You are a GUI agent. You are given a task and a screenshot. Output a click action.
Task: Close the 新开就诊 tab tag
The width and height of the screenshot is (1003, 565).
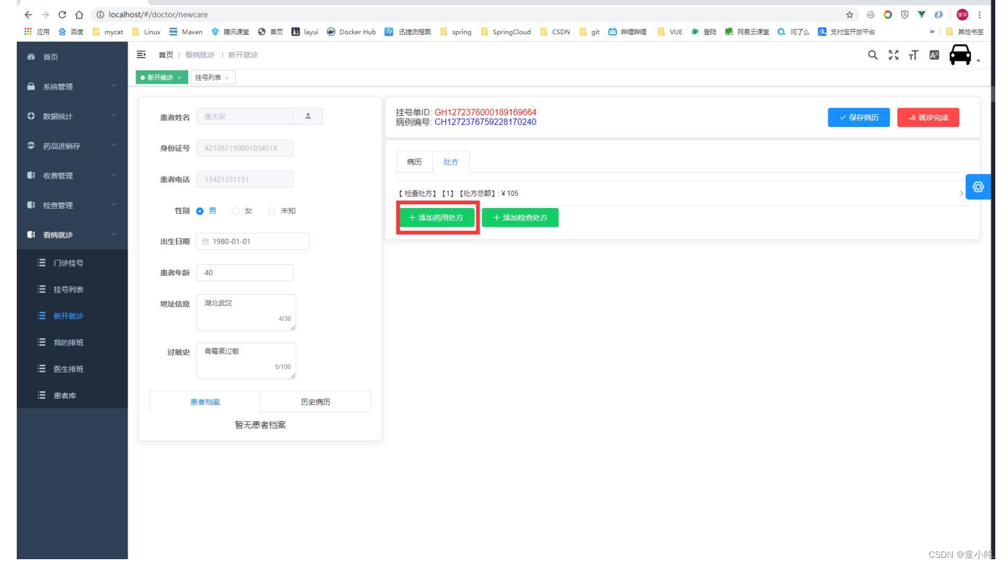(x=179, y=78)
